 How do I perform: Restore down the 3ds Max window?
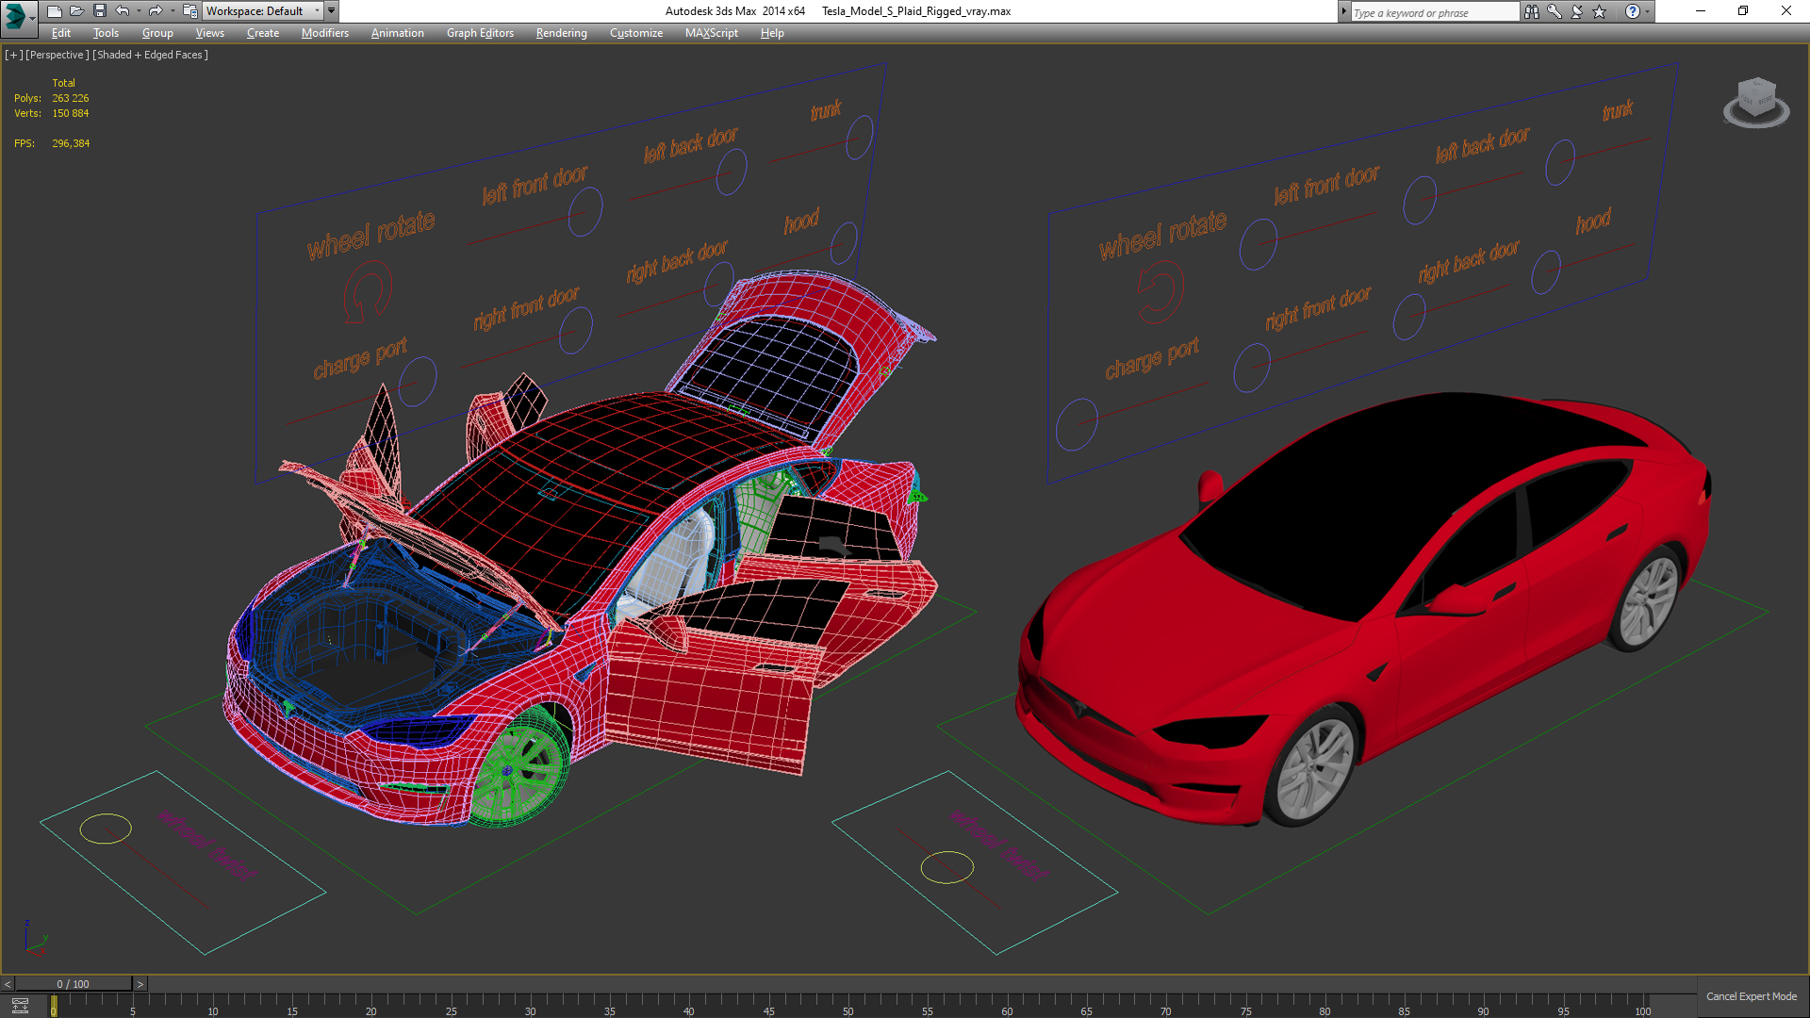tap(1743, 11)
